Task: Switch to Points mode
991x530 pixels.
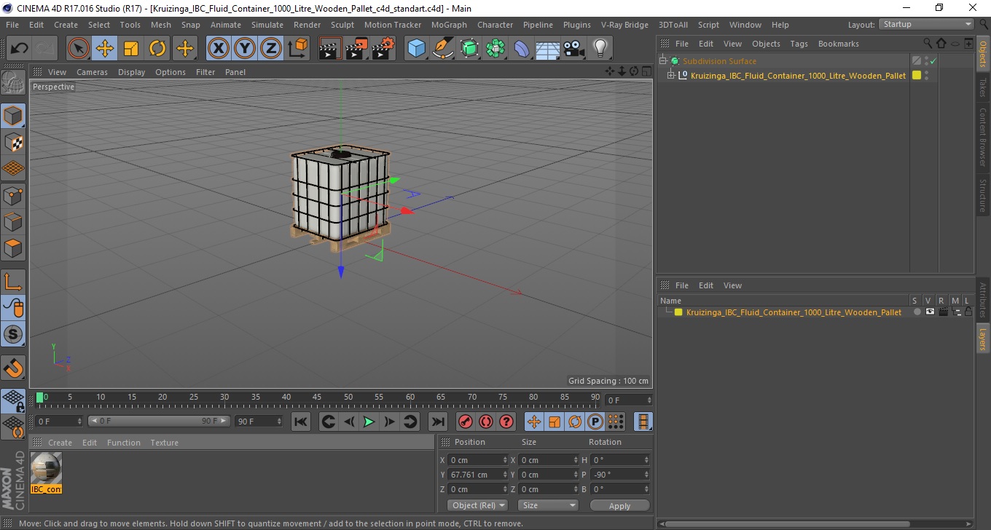Action: [x=13, y=195]
